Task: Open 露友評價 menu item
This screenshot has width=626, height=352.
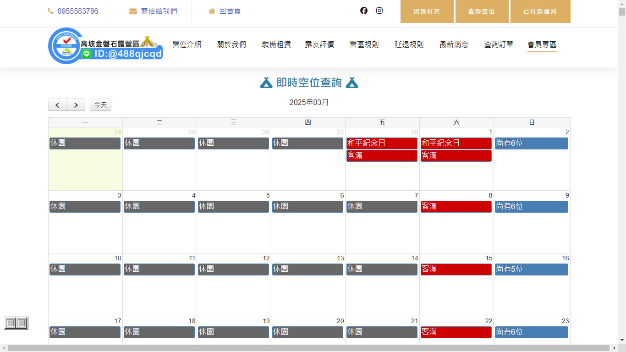Action: coord(319,44)
